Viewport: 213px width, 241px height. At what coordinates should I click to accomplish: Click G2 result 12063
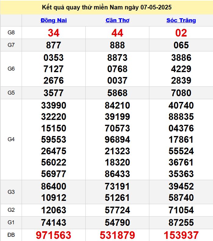[x=54, y=210]
